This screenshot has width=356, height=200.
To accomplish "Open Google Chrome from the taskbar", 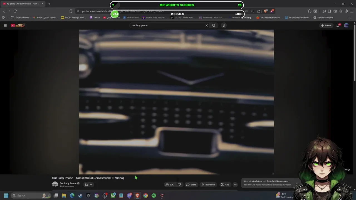I will (x=145, y=196).
